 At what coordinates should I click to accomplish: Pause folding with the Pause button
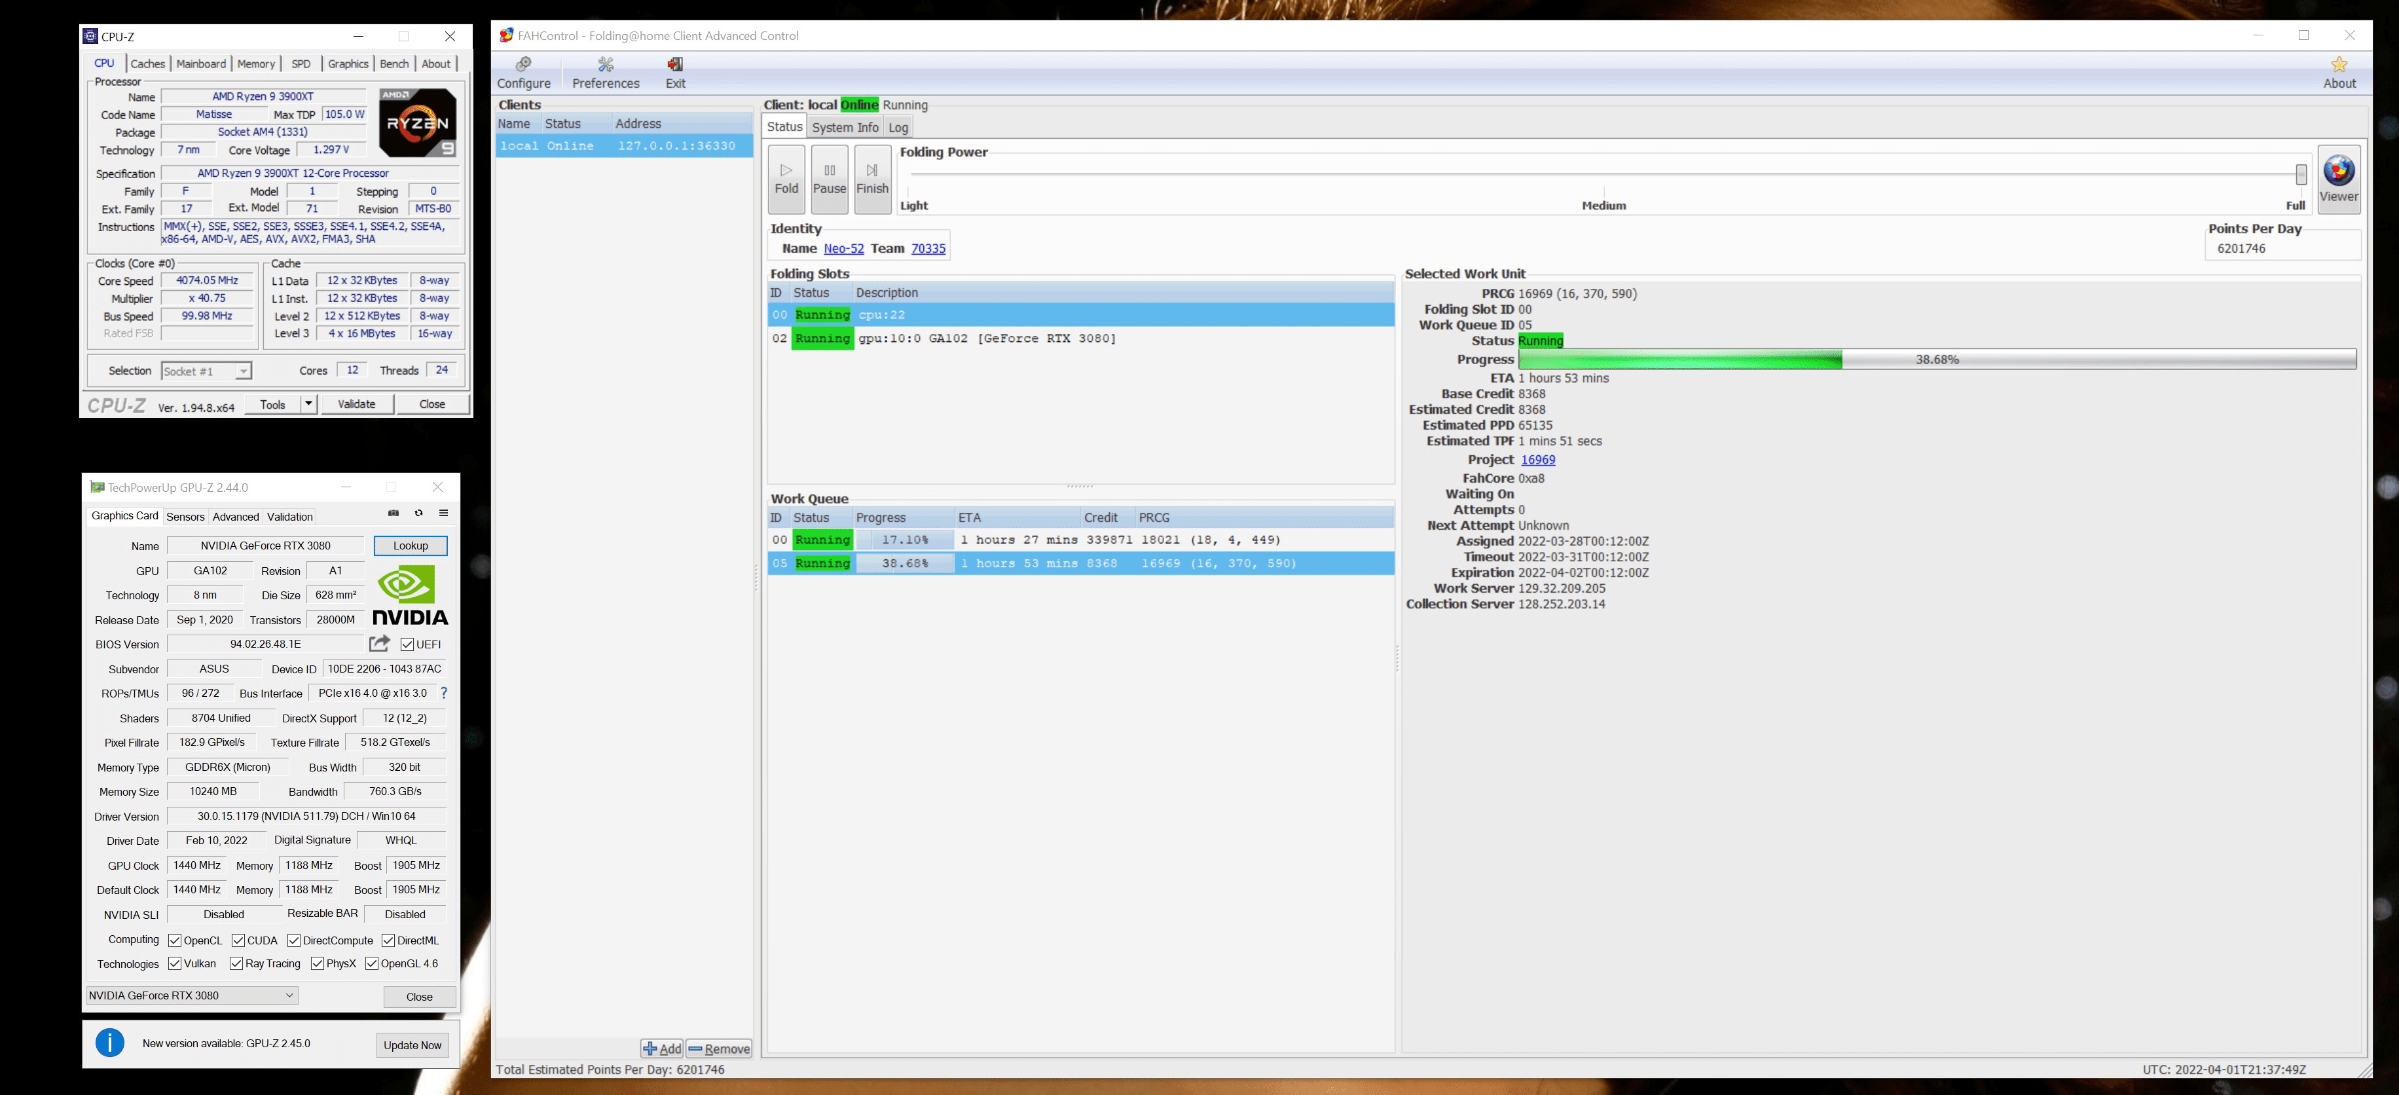[829, 179]
